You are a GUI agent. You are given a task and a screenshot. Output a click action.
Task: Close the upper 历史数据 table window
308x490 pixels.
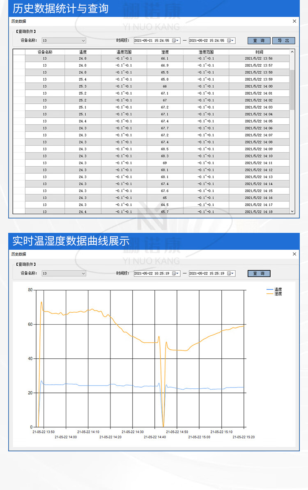pyautogui.click(x=294, y=21)
